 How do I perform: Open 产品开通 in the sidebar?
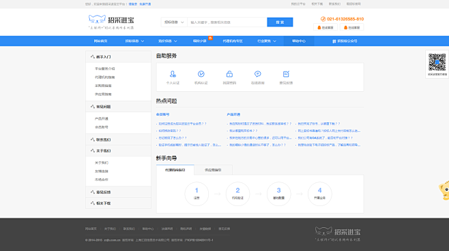pyautogui.click(x=102, y=118)
